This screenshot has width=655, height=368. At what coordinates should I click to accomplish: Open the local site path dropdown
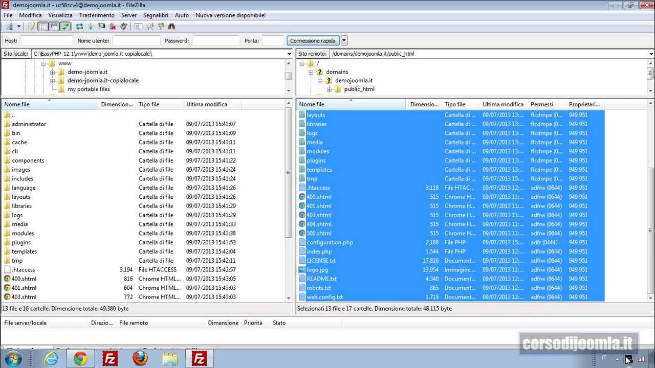289,54
